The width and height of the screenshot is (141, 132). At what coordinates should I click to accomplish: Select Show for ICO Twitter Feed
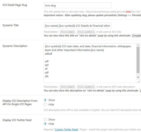tap(45, 119)
